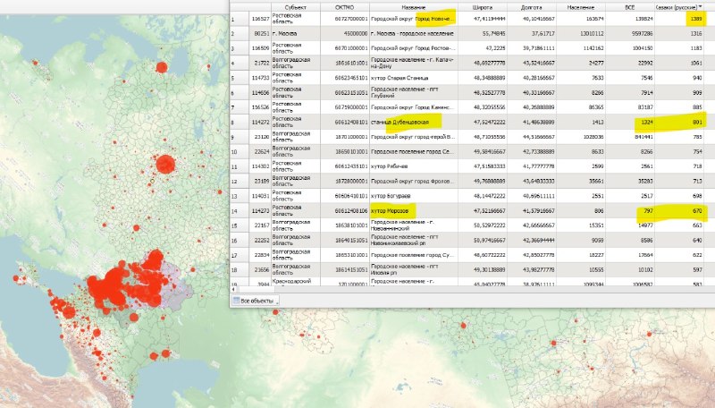
Task: Select table row header number 11
Action: [x=240, y=166]
